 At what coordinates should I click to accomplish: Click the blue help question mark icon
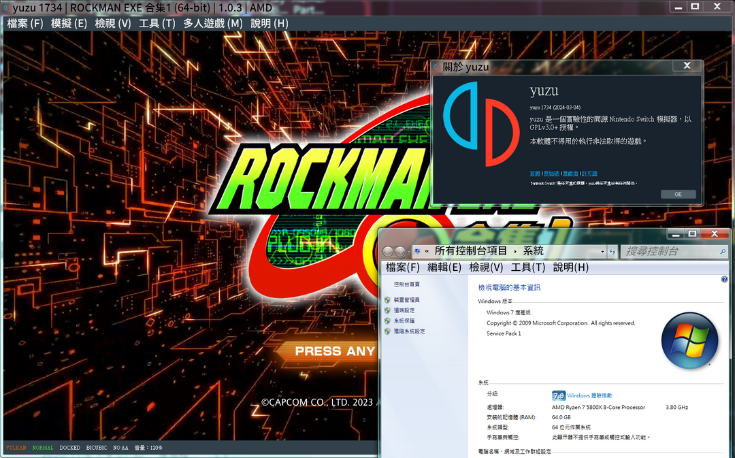pos(724,280)
